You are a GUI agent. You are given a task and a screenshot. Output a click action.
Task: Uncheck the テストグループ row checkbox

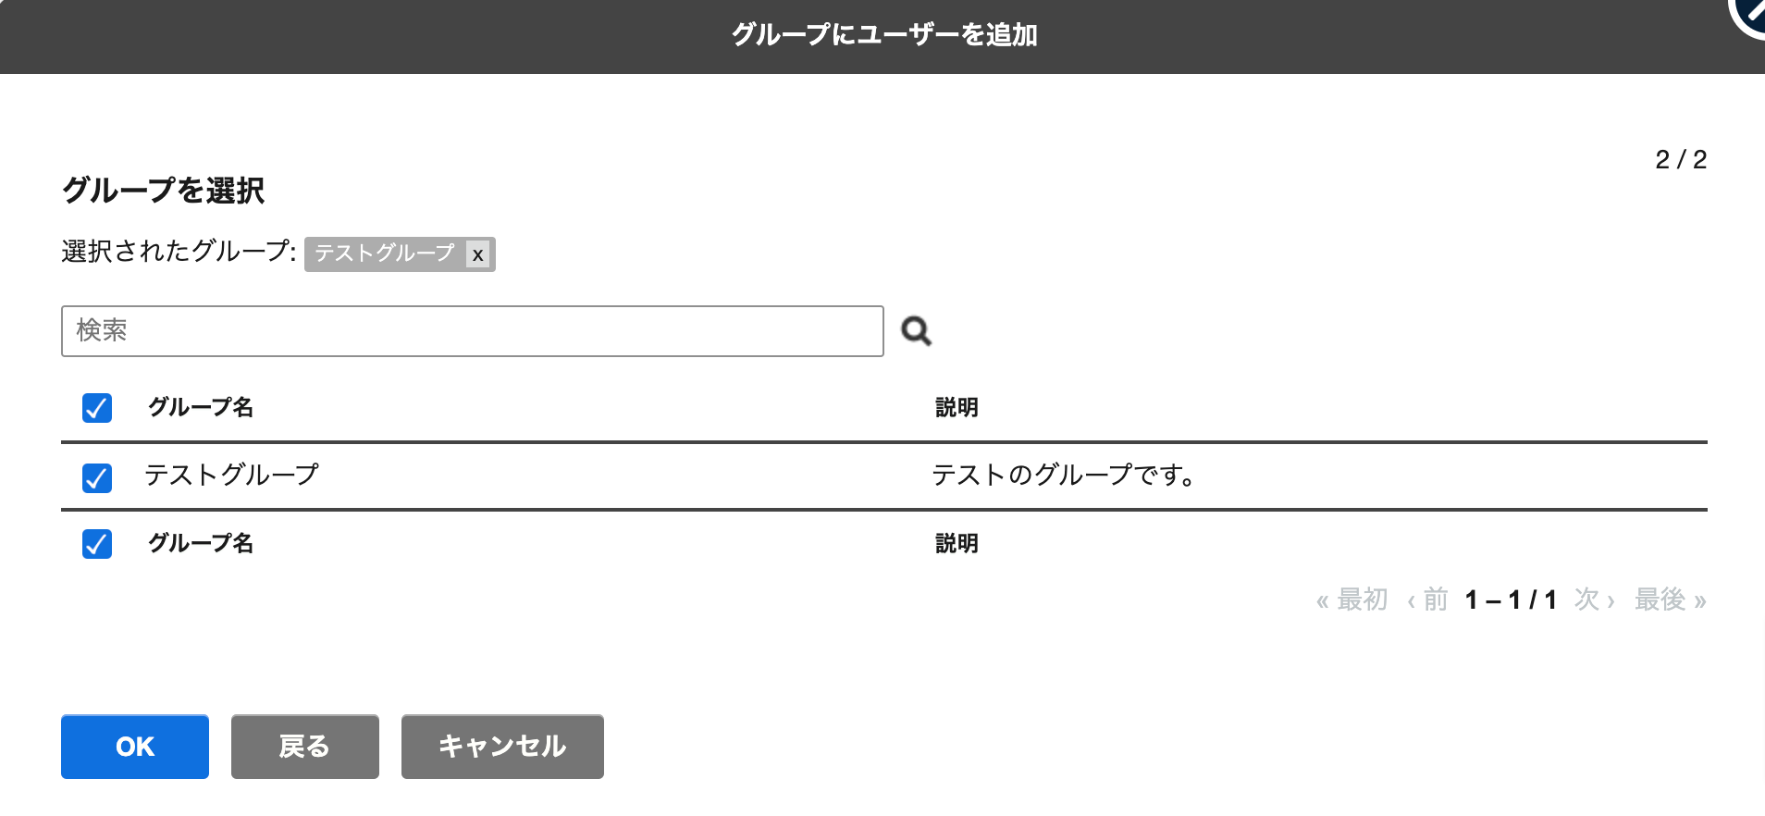coord(97,477)
